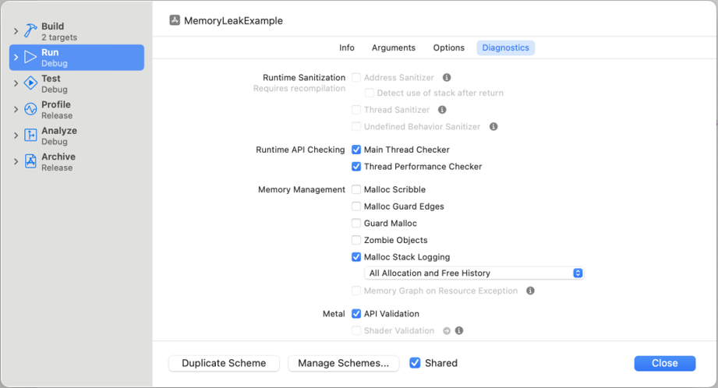The width and height of the screenshot is (718, 388).
Task: Open Manage Schemes dialog
Action: 344,363
